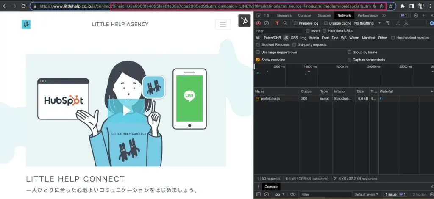This screenshot has height=199, width=434.
Task: Click the inspect element picker icon
Action: 259,16
